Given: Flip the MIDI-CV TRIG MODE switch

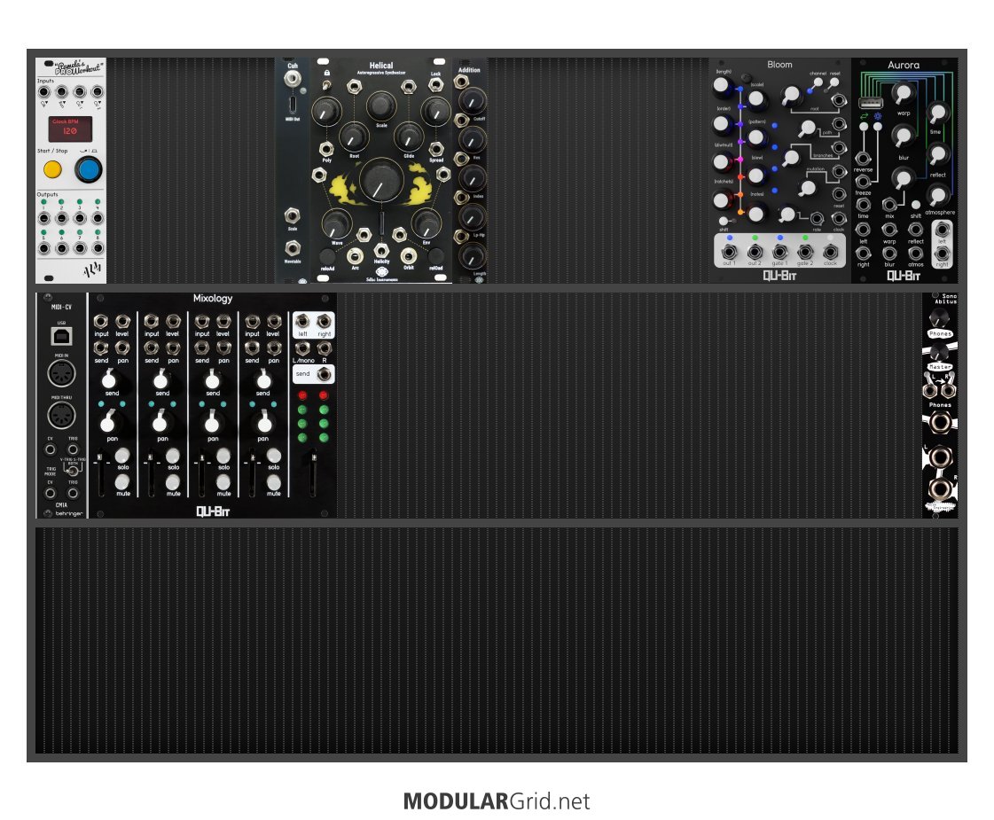Looking at the screenshot, I should click(73, 470).
